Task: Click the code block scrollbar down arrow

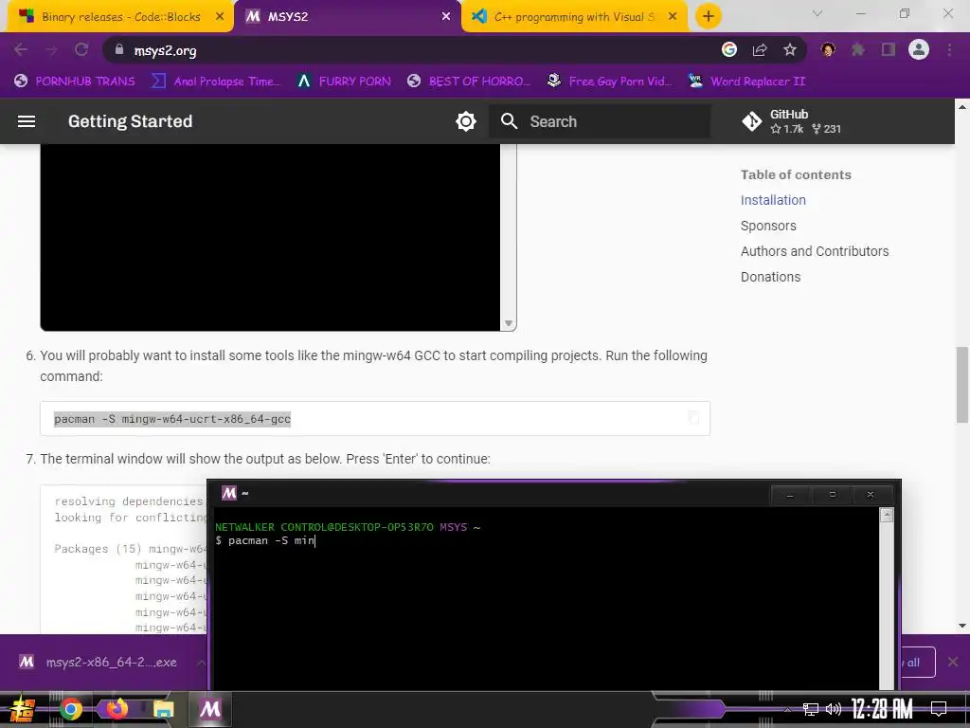Action: 509,323
